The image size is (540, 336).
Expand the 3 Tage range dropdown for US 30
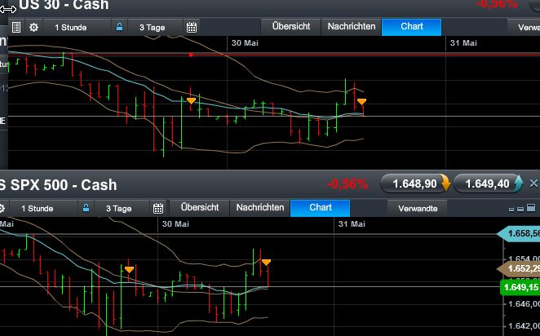click(155, 27)
